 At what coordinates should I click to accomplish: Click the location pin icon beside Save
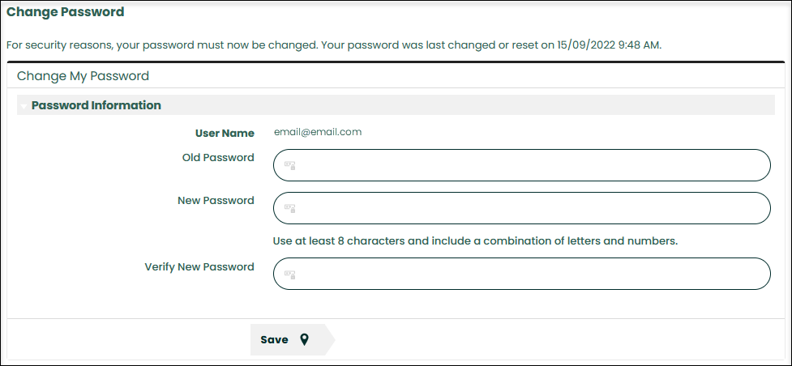coord(304,339)
